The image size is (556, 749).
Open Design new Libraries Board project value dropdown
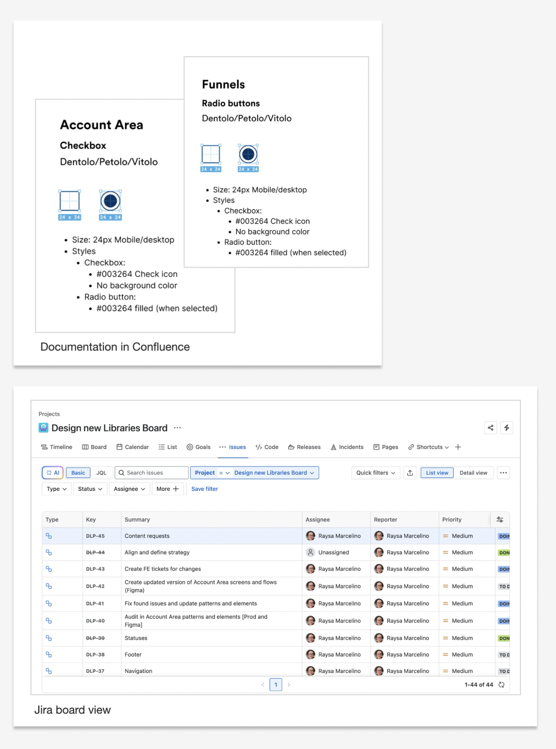274,472
